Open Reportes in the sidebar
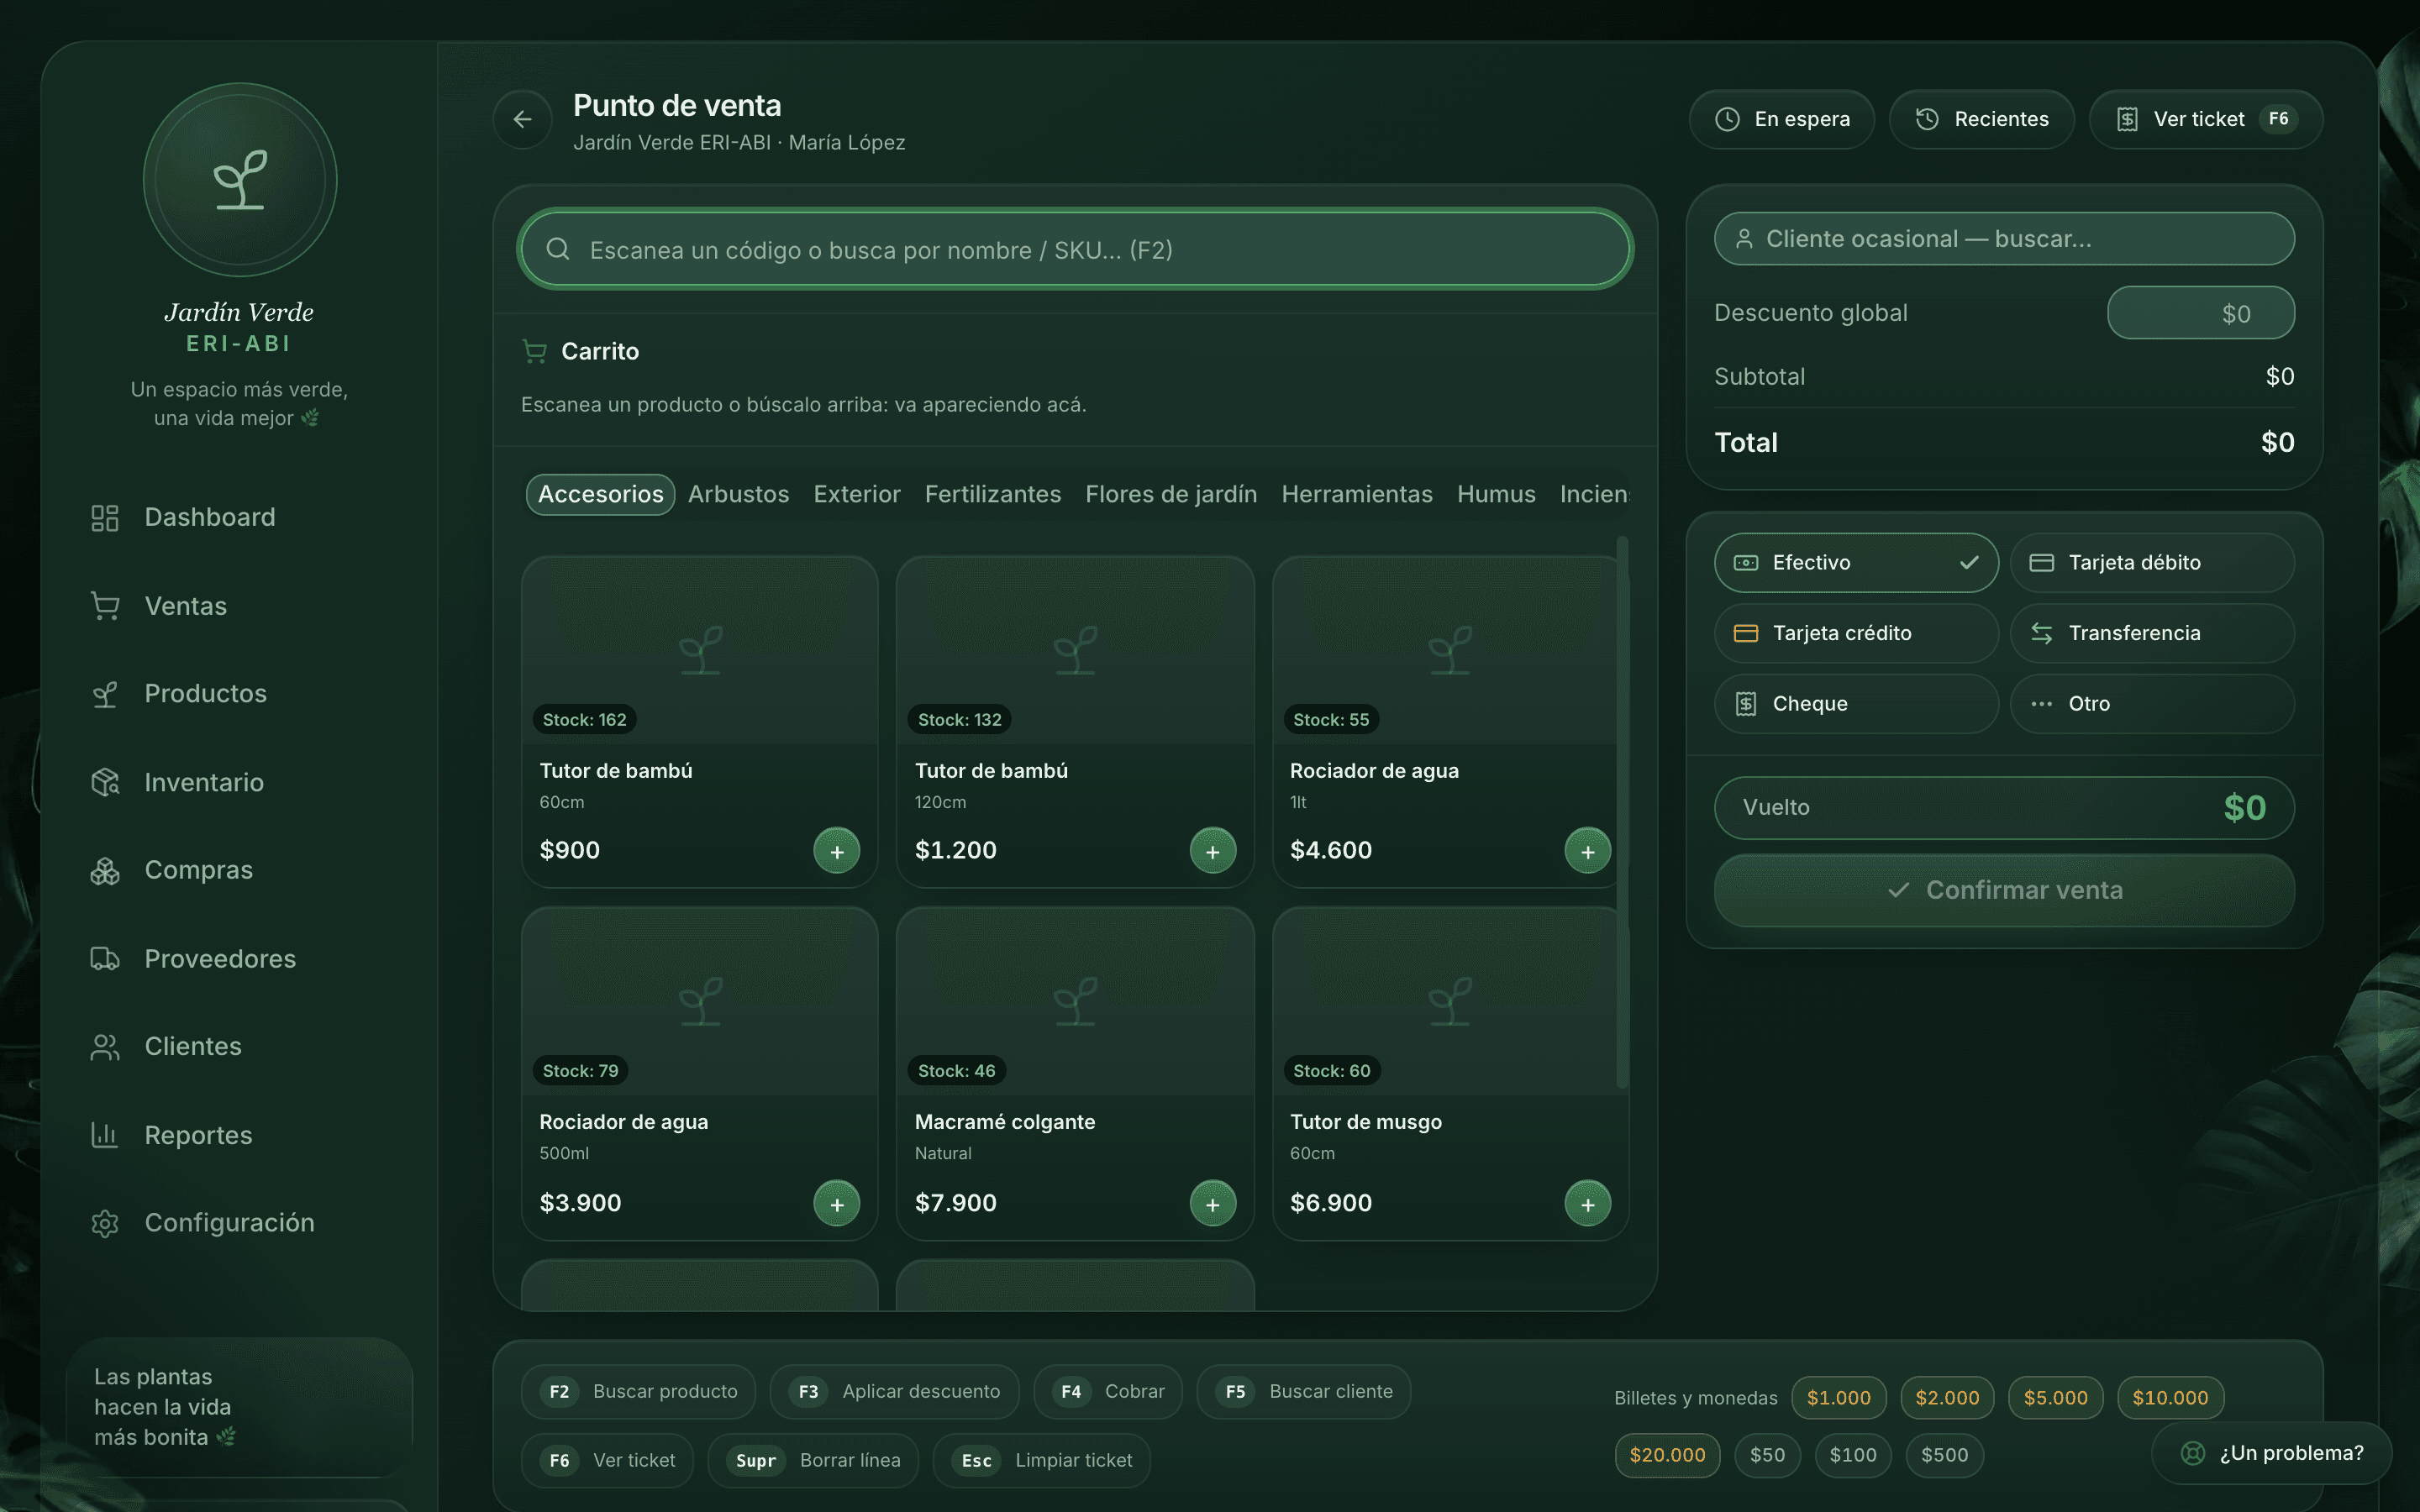This screenshot has width=2420, height=1512. 240,1135
